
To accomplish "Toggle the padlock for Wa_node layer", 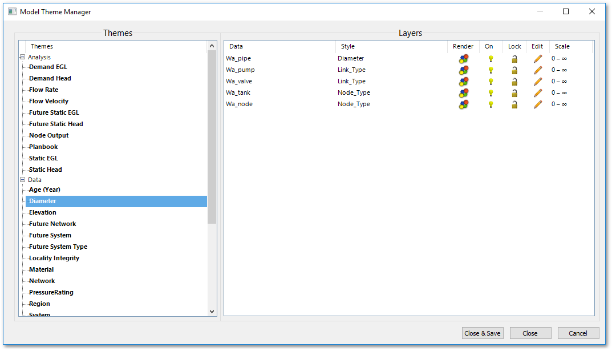I will [x=514, y=104].
